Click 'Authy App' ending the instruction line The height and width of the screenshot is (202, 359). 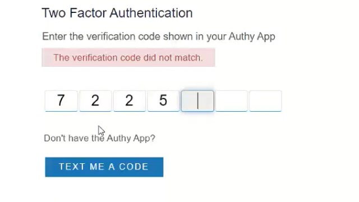[x=252, y=36]
